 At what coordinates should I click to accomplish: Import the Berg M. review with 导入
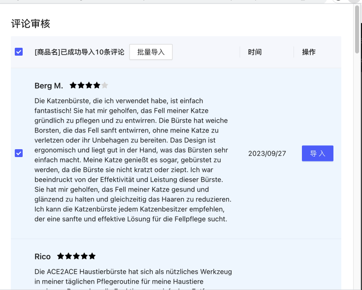pos(318,153)
